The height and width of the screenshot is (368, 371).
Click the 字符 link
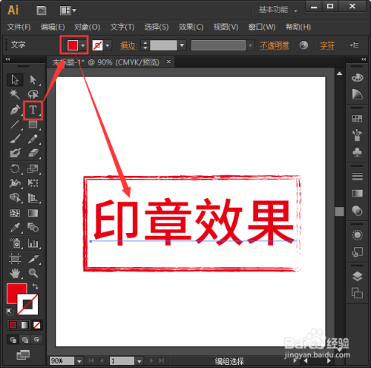[327, 45]
